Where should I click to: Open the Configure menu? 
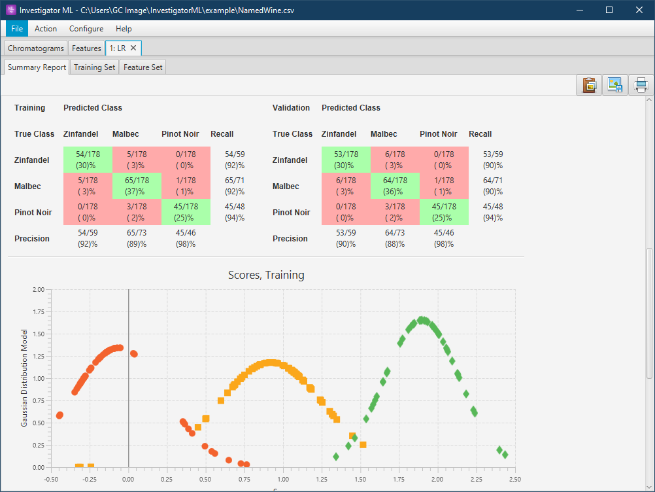click(x=86, y=29)
